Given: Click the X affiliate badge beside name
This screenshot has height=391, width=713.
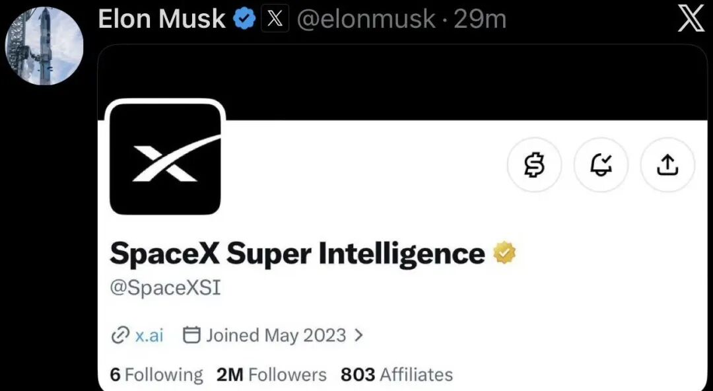Looking at the screenshot, I should coord(275,18).
